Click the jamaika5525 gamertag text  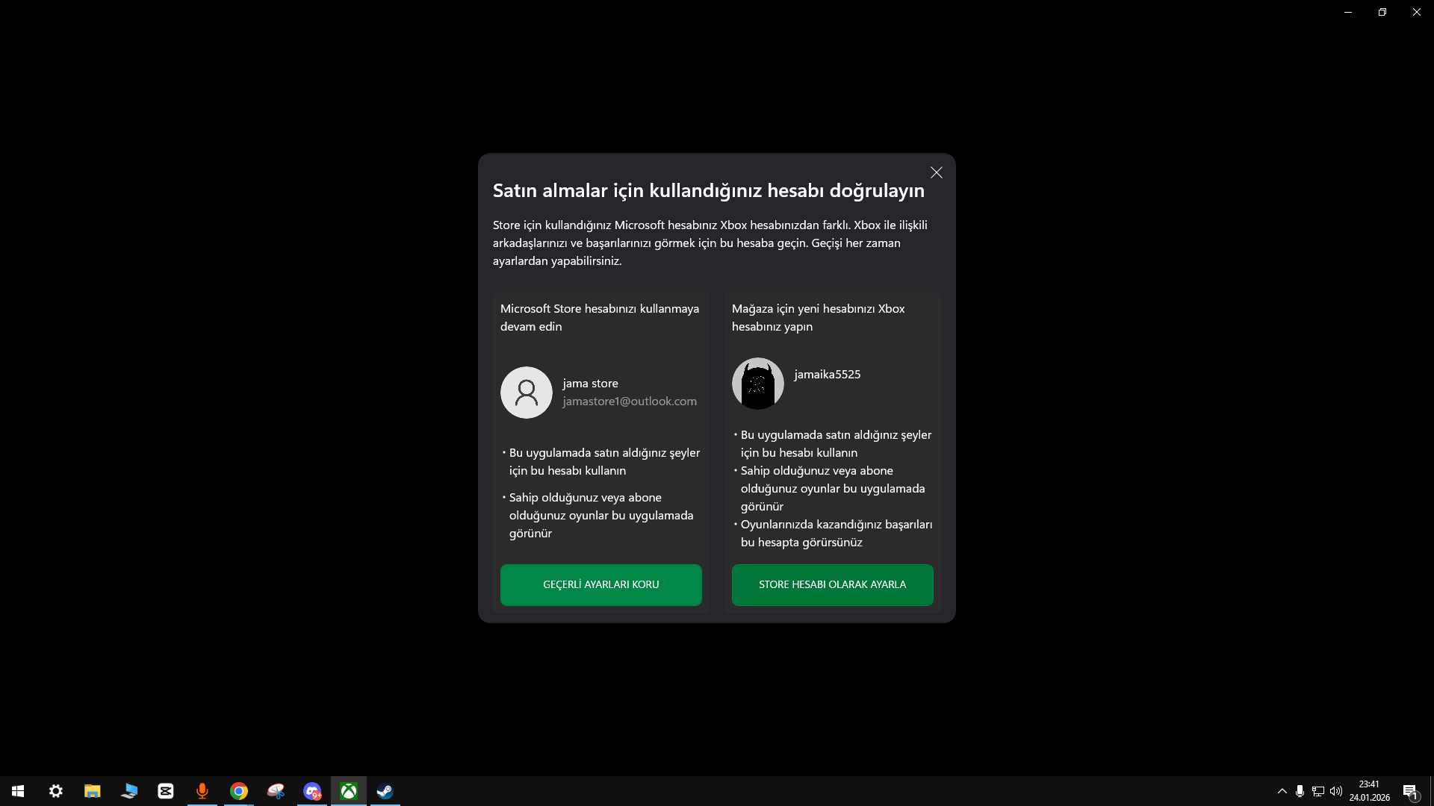tap(828, 375)
